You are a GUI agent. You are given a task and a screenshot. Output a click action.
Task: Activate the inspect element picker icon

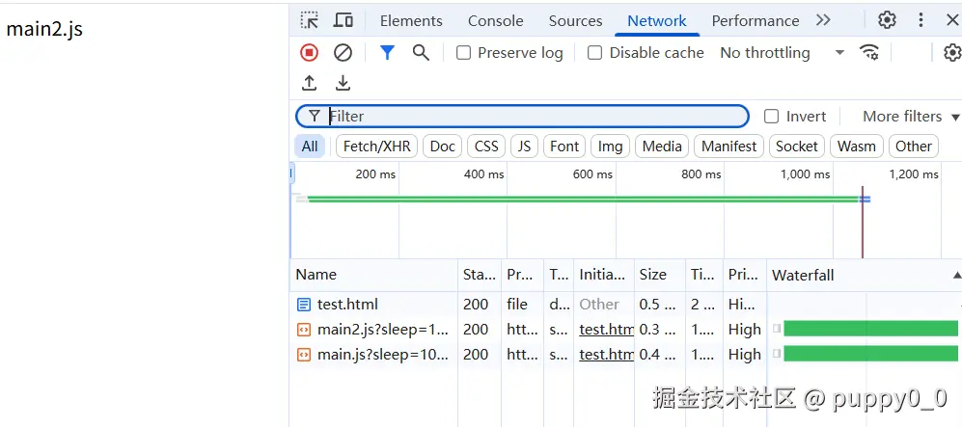click(309, 20)
